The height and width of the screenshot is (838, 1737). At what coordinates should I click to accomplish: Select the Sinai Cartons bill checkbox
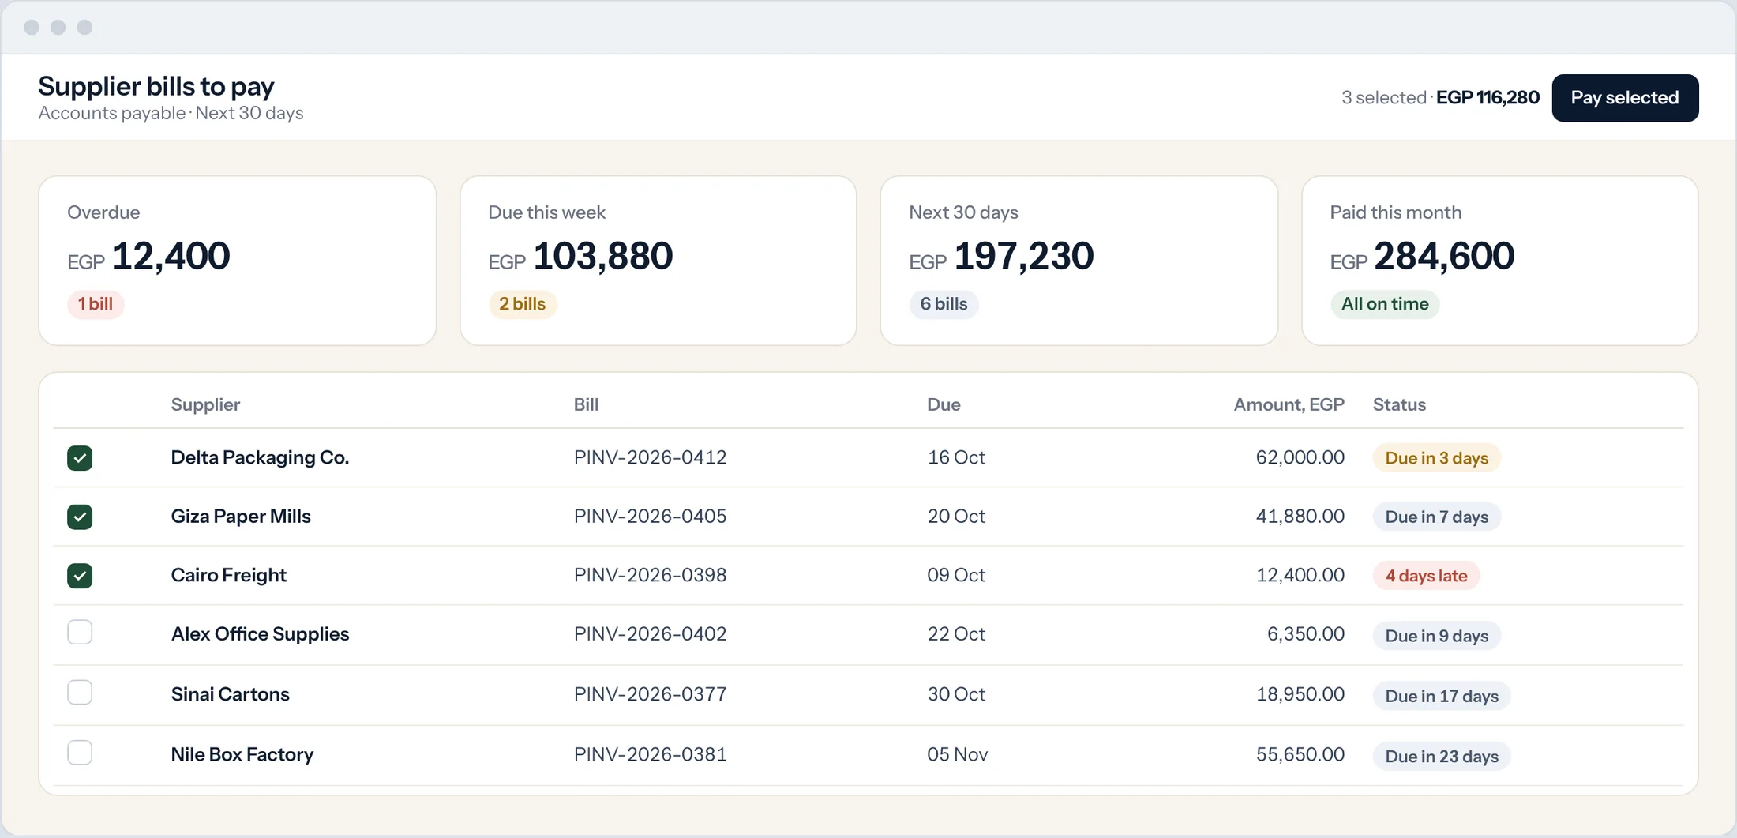pos(80,693)
